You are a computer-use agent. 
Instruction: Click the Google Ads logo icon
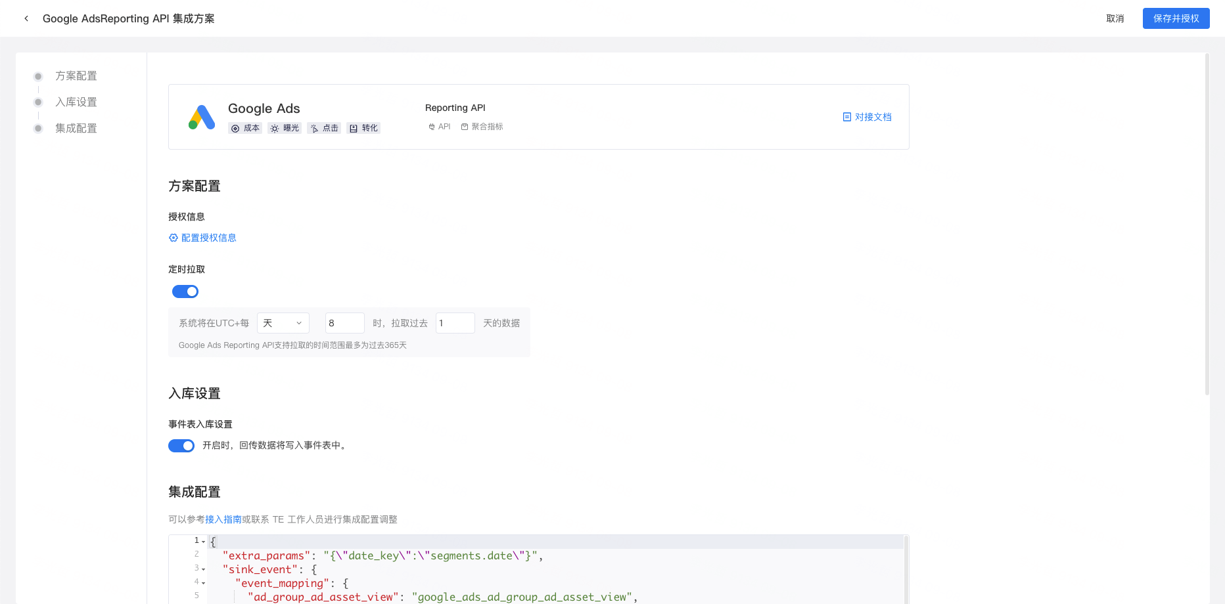click(200, 116)
